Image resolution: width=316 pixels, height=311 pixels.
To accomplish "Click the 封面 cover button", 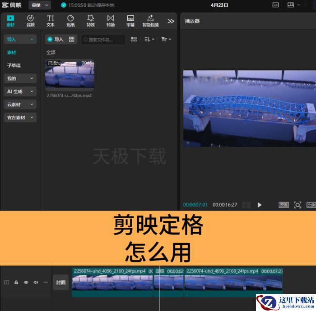I will (60, 283).
